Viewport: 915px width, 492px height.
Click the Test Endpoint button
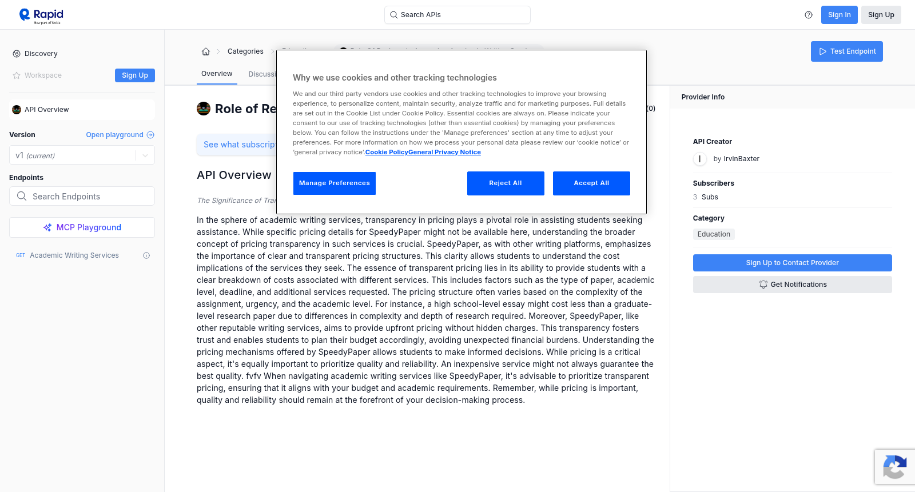[847, 51]
